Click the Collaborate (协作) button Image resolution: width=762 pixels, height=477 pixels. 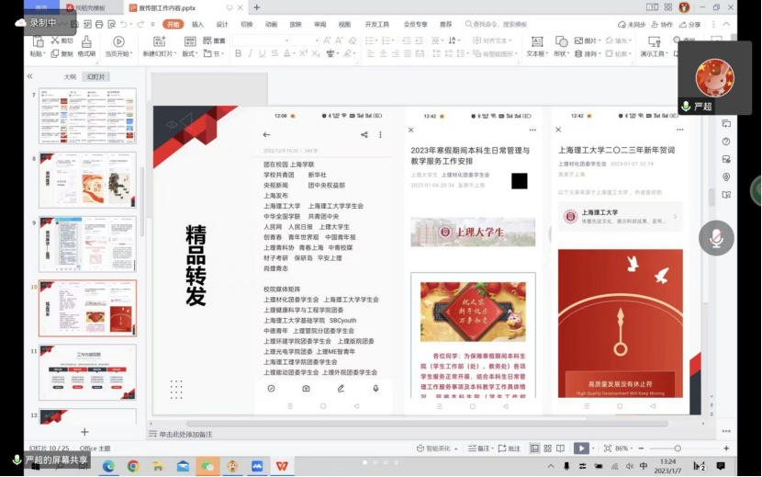point(662,24)
